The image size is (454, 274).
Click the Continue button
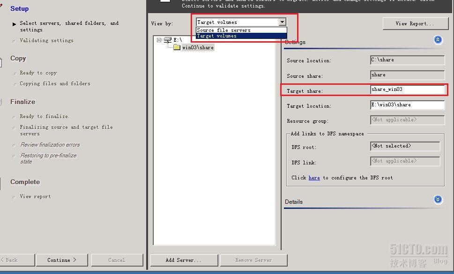click(61, 260)
